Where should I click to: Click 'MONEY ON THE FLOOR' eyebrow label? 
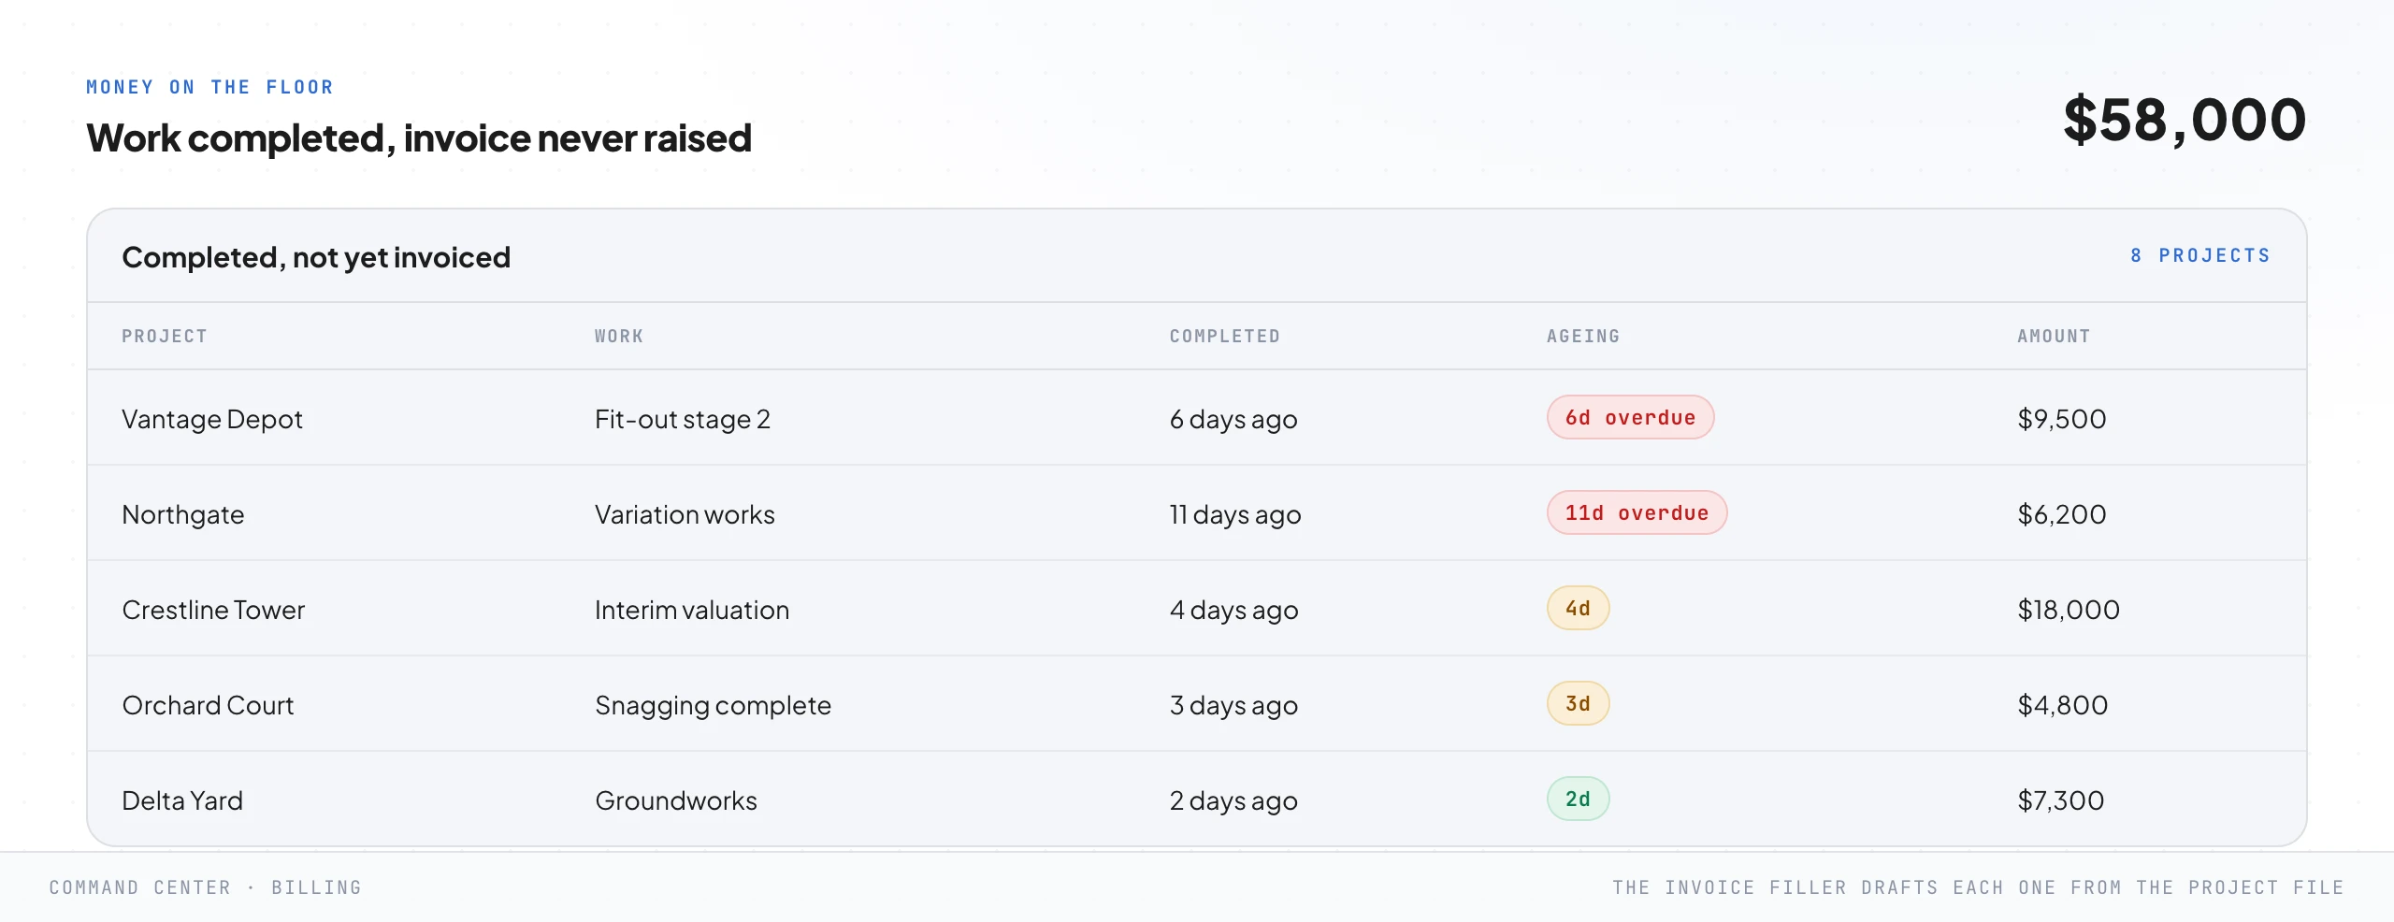(209, 87)
